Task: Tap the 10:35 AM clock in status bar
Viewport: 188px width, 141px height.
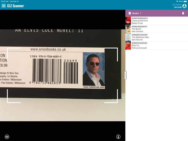Action: [x=5, y=1]
